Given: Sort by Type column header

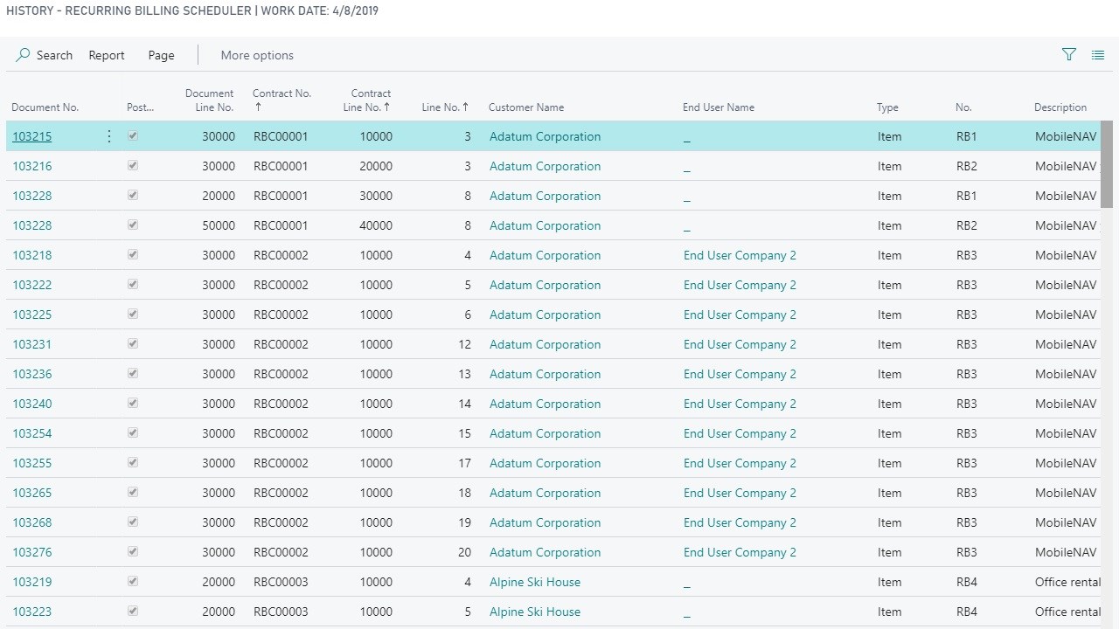Looking at the screenshot, I should pyautogui.click(x=887, y=107).
